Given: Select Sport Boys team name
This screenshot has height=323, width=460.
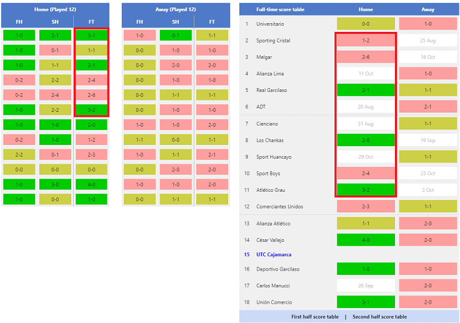Looking at the screenshot, I should (268, 174).
